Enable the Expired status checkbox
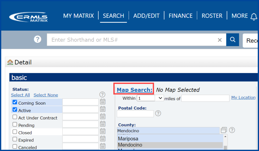 [x=14, y=139]
